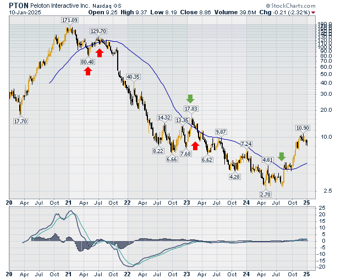Screen dimensions: 341x279
Task: Select the 171.09 all-time high price label
Action: (x=69, y=20)
